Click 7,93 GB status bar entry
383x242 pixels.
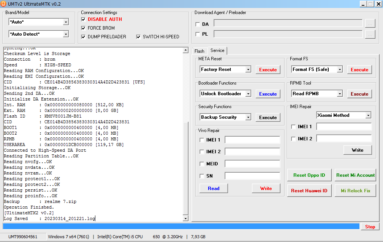198,237
